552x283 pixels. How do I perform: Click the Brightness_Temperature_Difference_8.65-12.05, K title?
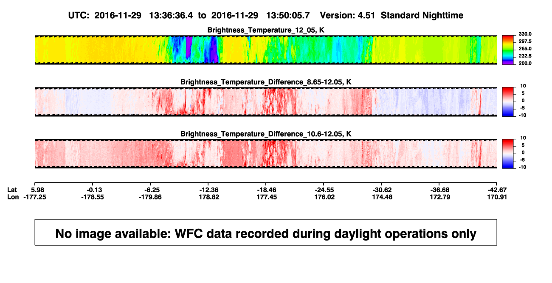[266, 82]
